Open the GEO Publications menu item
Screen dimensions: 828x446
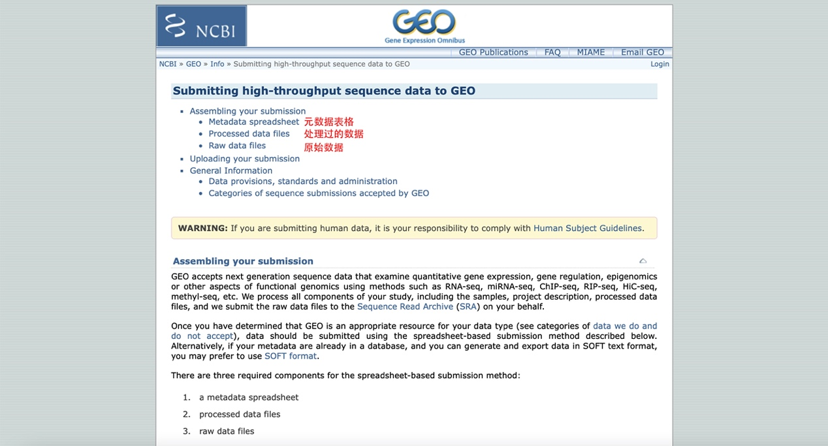[x=493, y=52]
